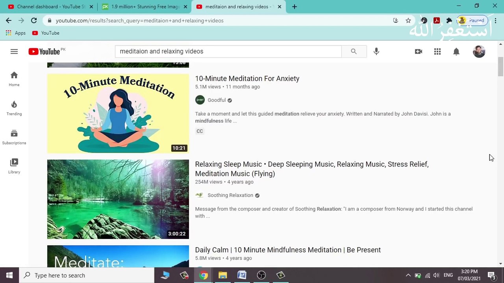This screenshot has height=283, width=504.
Task: Open the YouTube guide hamburger menu
Action: (14, 51)
